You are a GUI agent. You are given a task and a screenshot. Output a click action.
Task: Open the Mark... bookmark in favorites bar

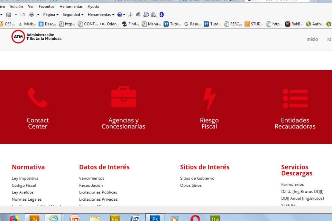[x=27, y=24]
